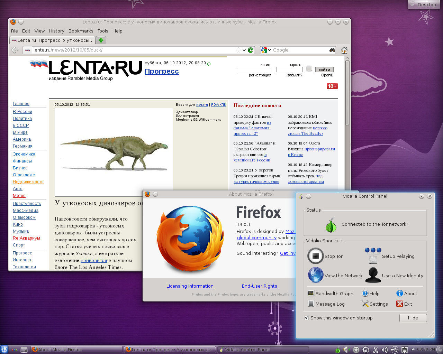Toggle Show this window on startup
The height and width of the screenshot is (354, 443).
pos(306,318)
